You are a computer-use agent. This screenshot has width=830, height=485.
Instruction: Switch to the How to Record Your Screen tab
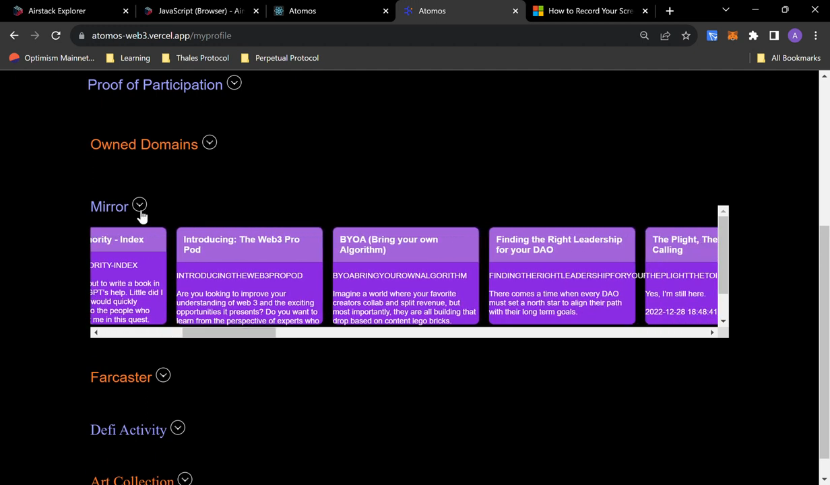tap(590, 11)
